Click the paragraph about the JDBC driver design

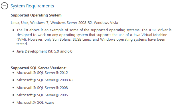click(94, 37)
